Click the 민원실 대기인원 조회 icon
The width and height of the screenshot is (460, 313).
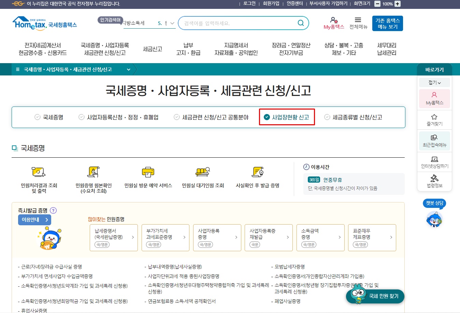[x=202, y=173]
